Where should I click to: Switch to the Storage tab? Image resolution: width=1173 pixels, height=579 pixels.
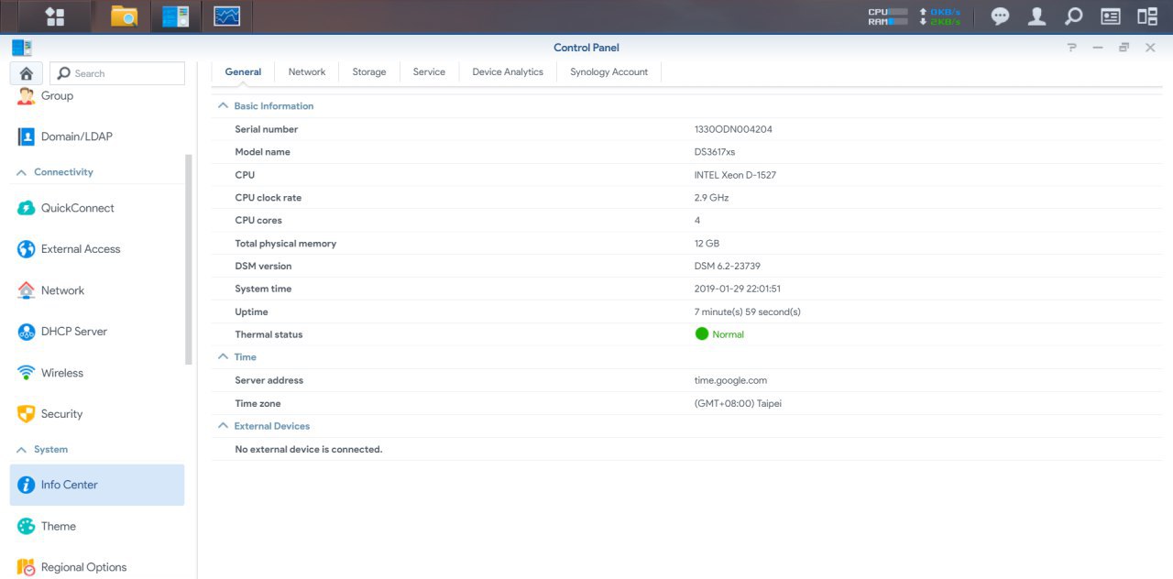click(x=369, y=72)
